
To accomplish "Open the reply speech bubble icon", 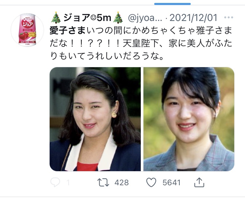I will coord(55,182).
